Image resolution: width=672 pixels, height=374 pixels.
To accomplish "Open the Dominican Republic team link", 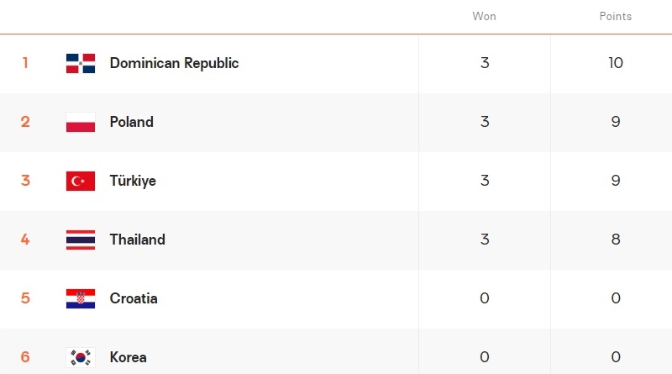I will (174, 63).
